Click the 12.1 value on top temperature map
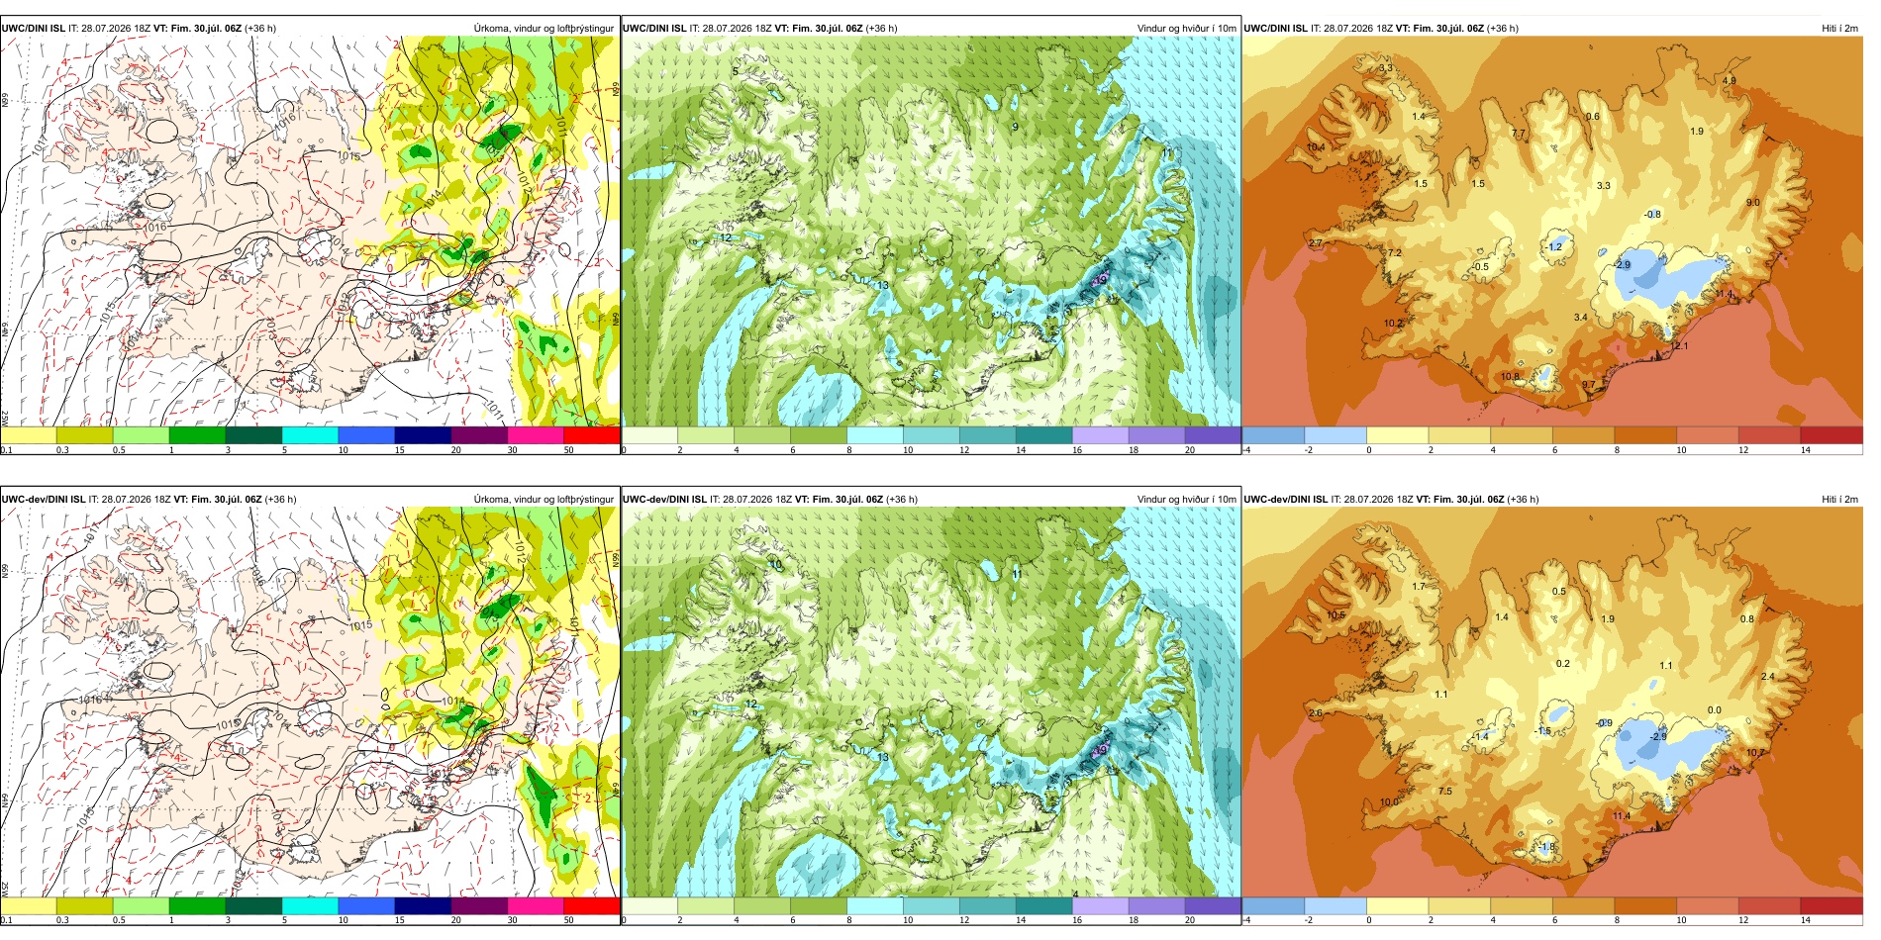The height and width of the screenshot is (940, 1881). pos(1680,346)
